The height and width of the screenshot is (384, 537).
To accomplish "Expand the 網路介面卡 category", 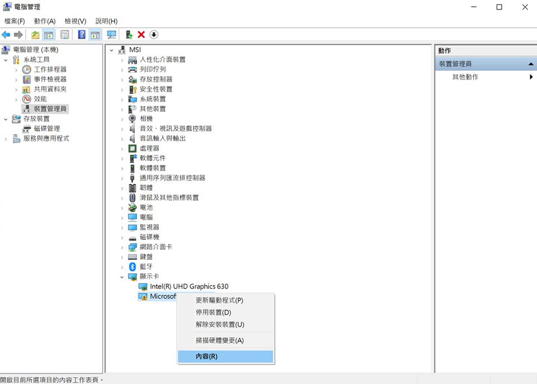I will tap(122, 247).
